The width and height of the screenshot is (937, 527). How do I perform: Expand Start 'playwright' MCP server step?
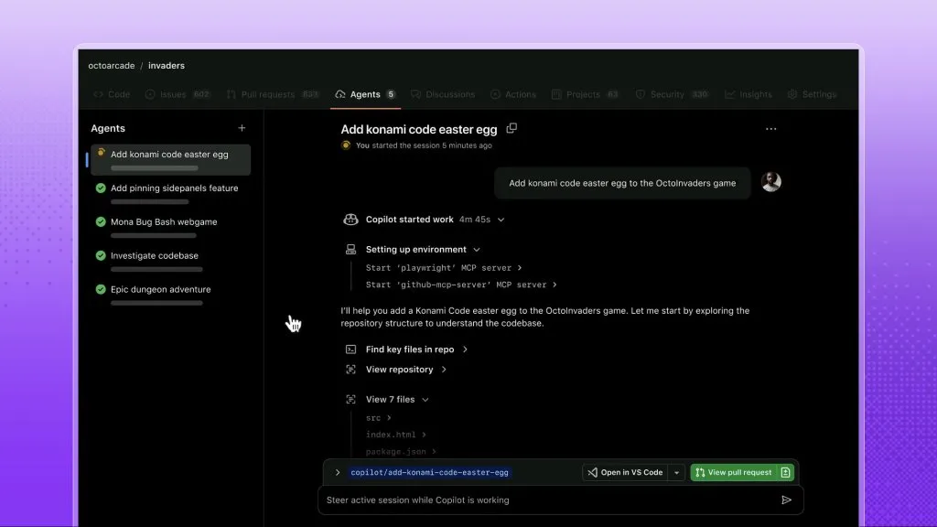click(x=520, y=268)
